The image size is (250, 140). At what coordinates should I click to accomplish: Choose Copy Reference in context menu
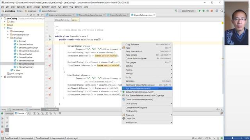147,44
